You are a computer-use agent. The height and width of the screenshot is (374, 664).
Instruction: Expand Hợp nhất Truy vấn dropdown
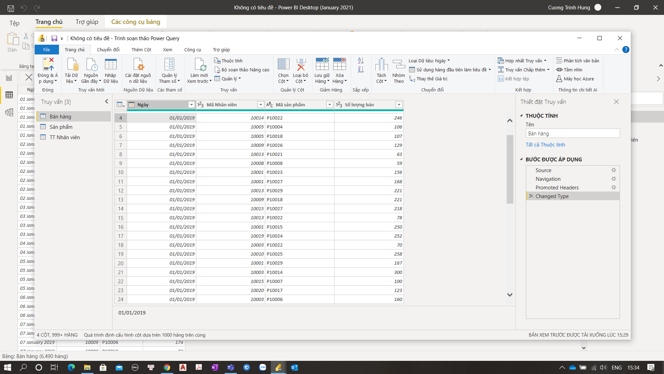click(x=545, y=61)
